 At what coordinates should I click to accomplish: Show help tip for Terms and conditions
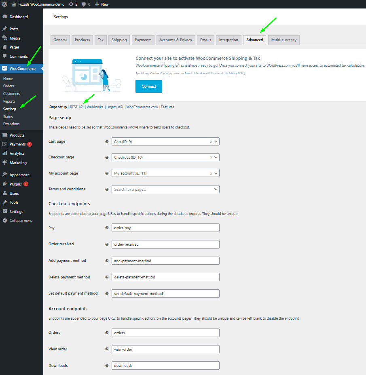point(107,189)
